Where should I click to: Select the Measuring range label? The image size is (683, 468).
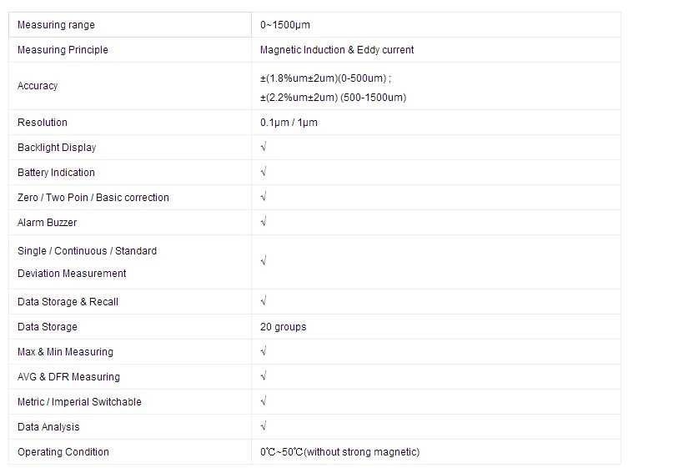[x=57, y=25]
